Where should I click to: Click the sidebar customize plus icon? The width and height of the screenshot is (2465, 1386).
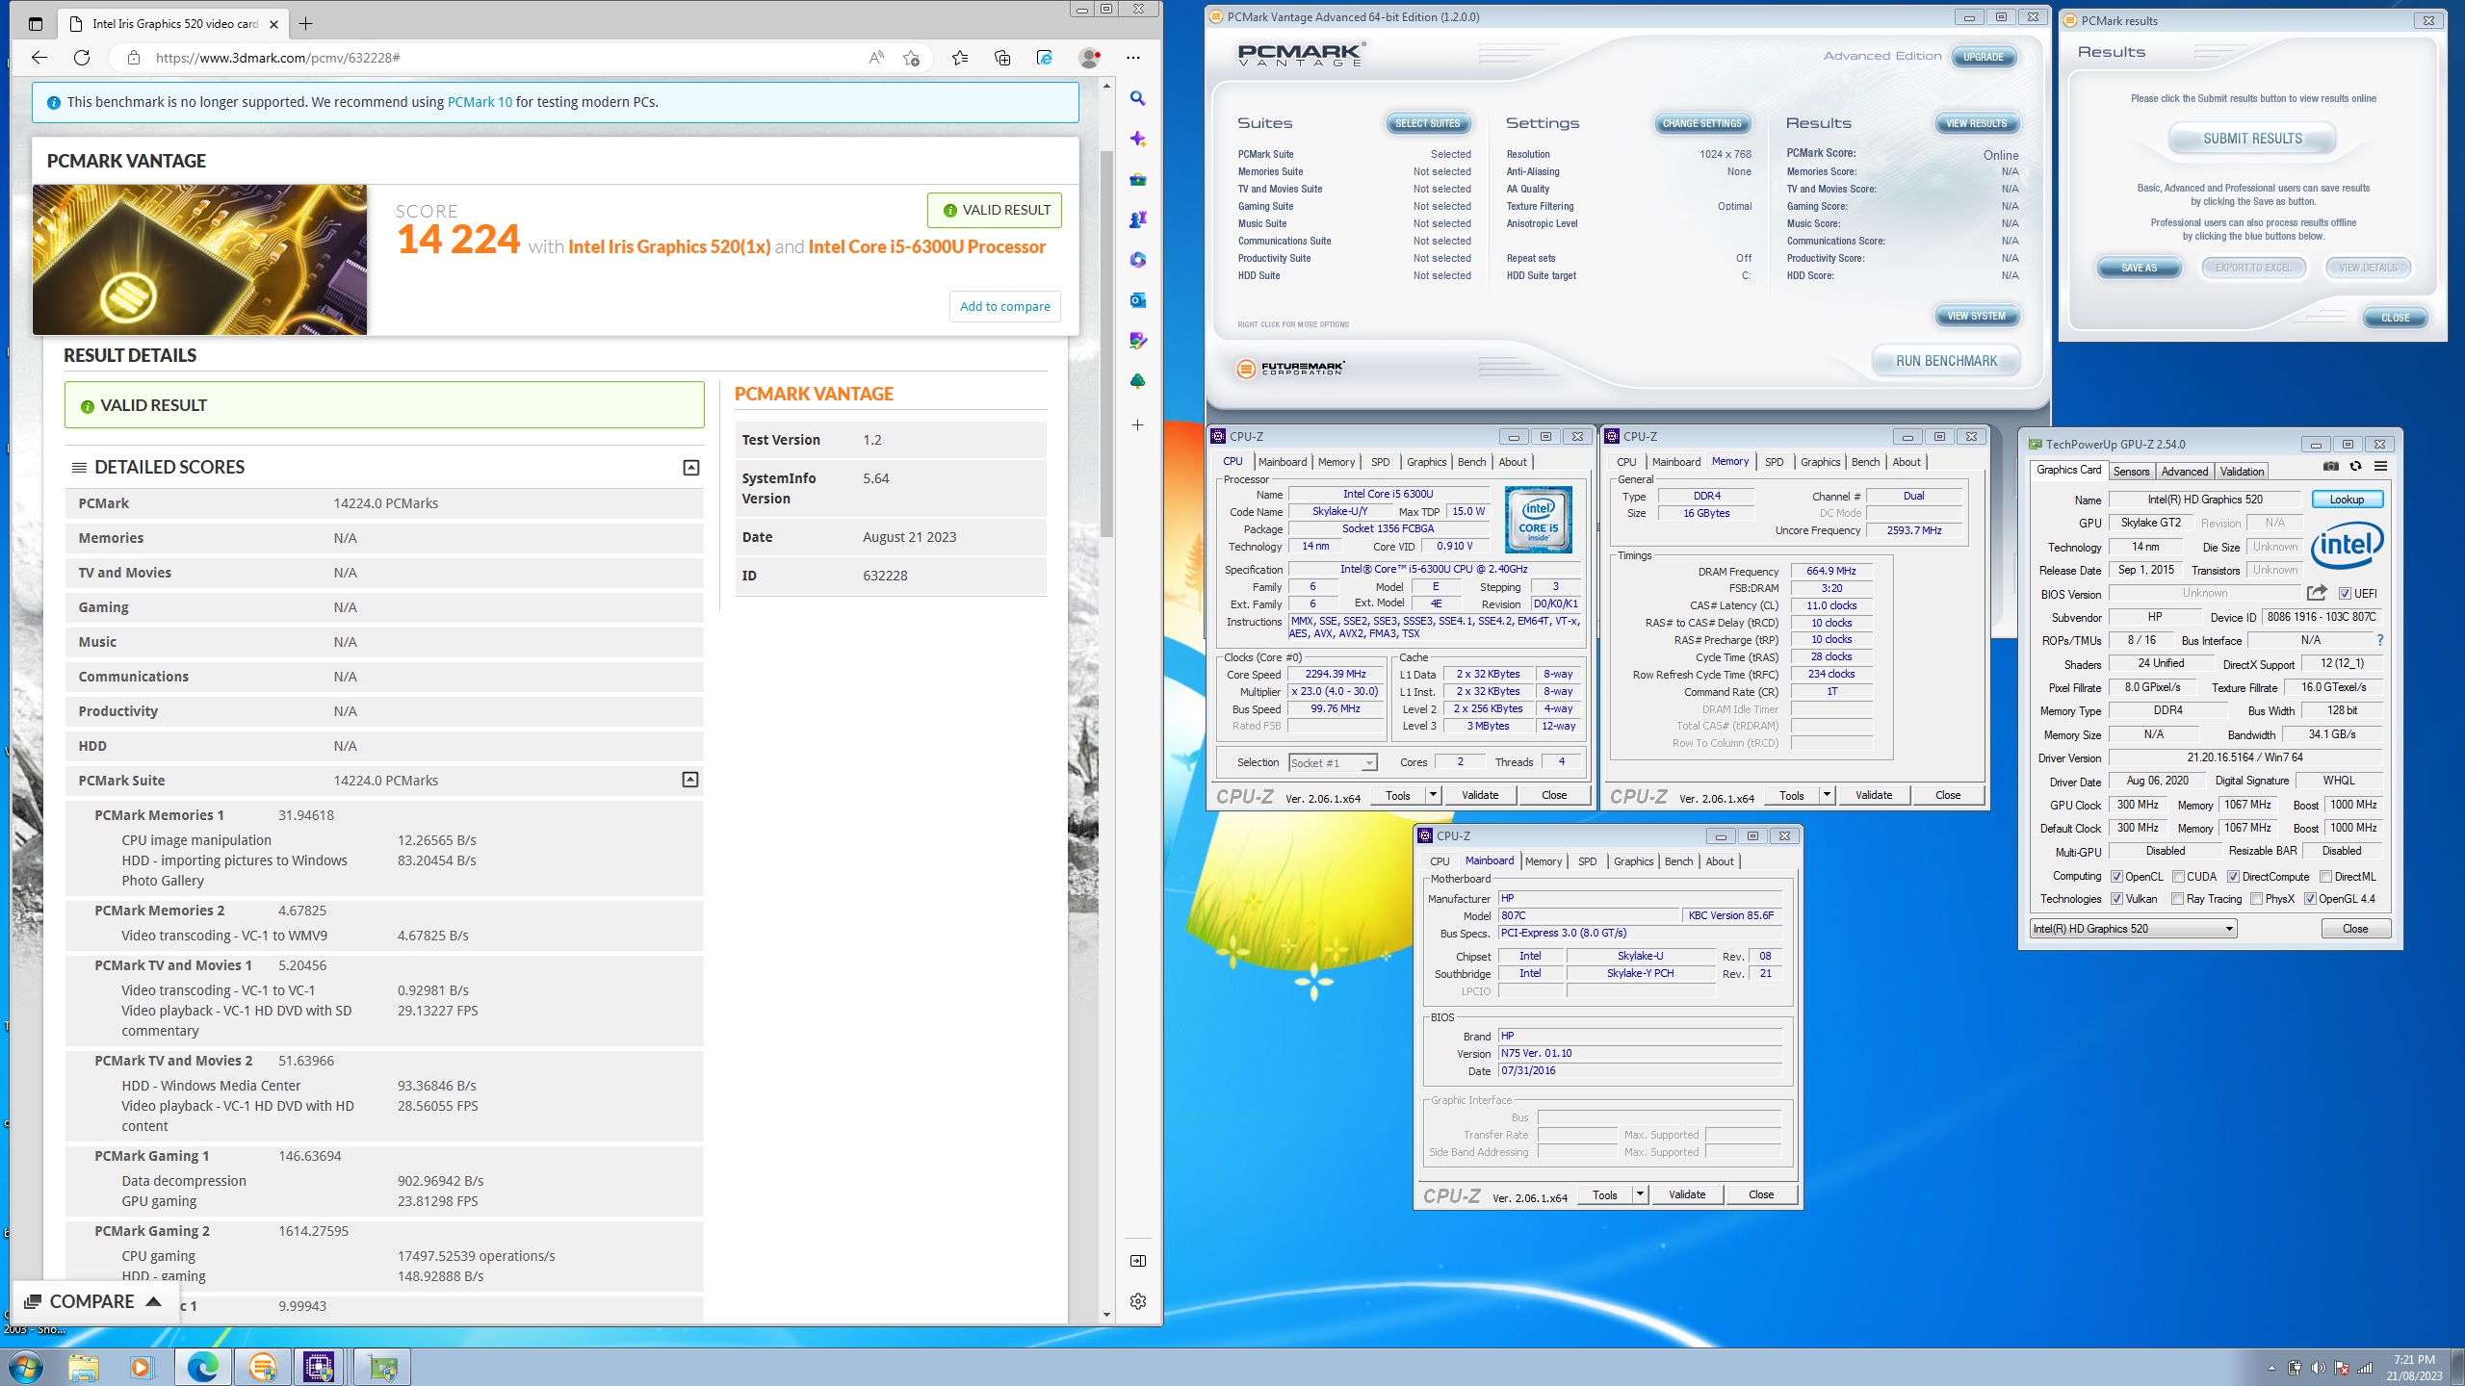pos(1137,424)
